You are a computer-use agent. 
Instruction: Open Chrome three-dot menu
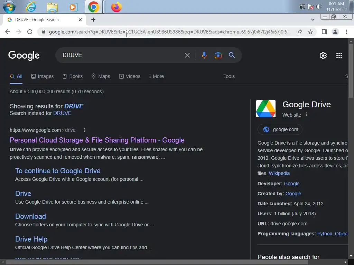(346, 32)
